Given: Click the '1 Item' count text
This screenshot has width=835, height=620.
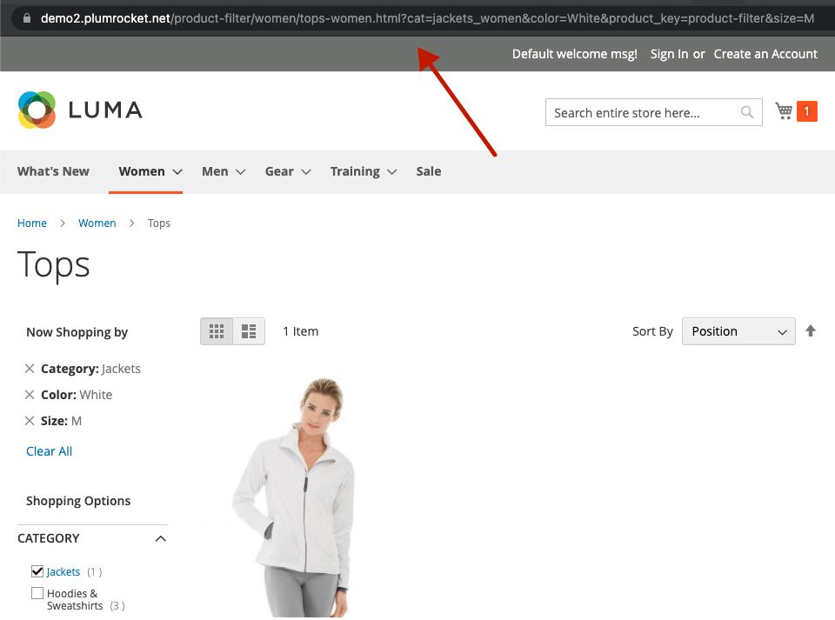Looking at the screenshot, I should tap(300, 331).
